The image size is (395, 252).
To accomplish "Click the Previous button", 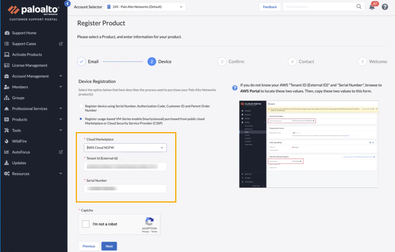I will pos(89,246).
